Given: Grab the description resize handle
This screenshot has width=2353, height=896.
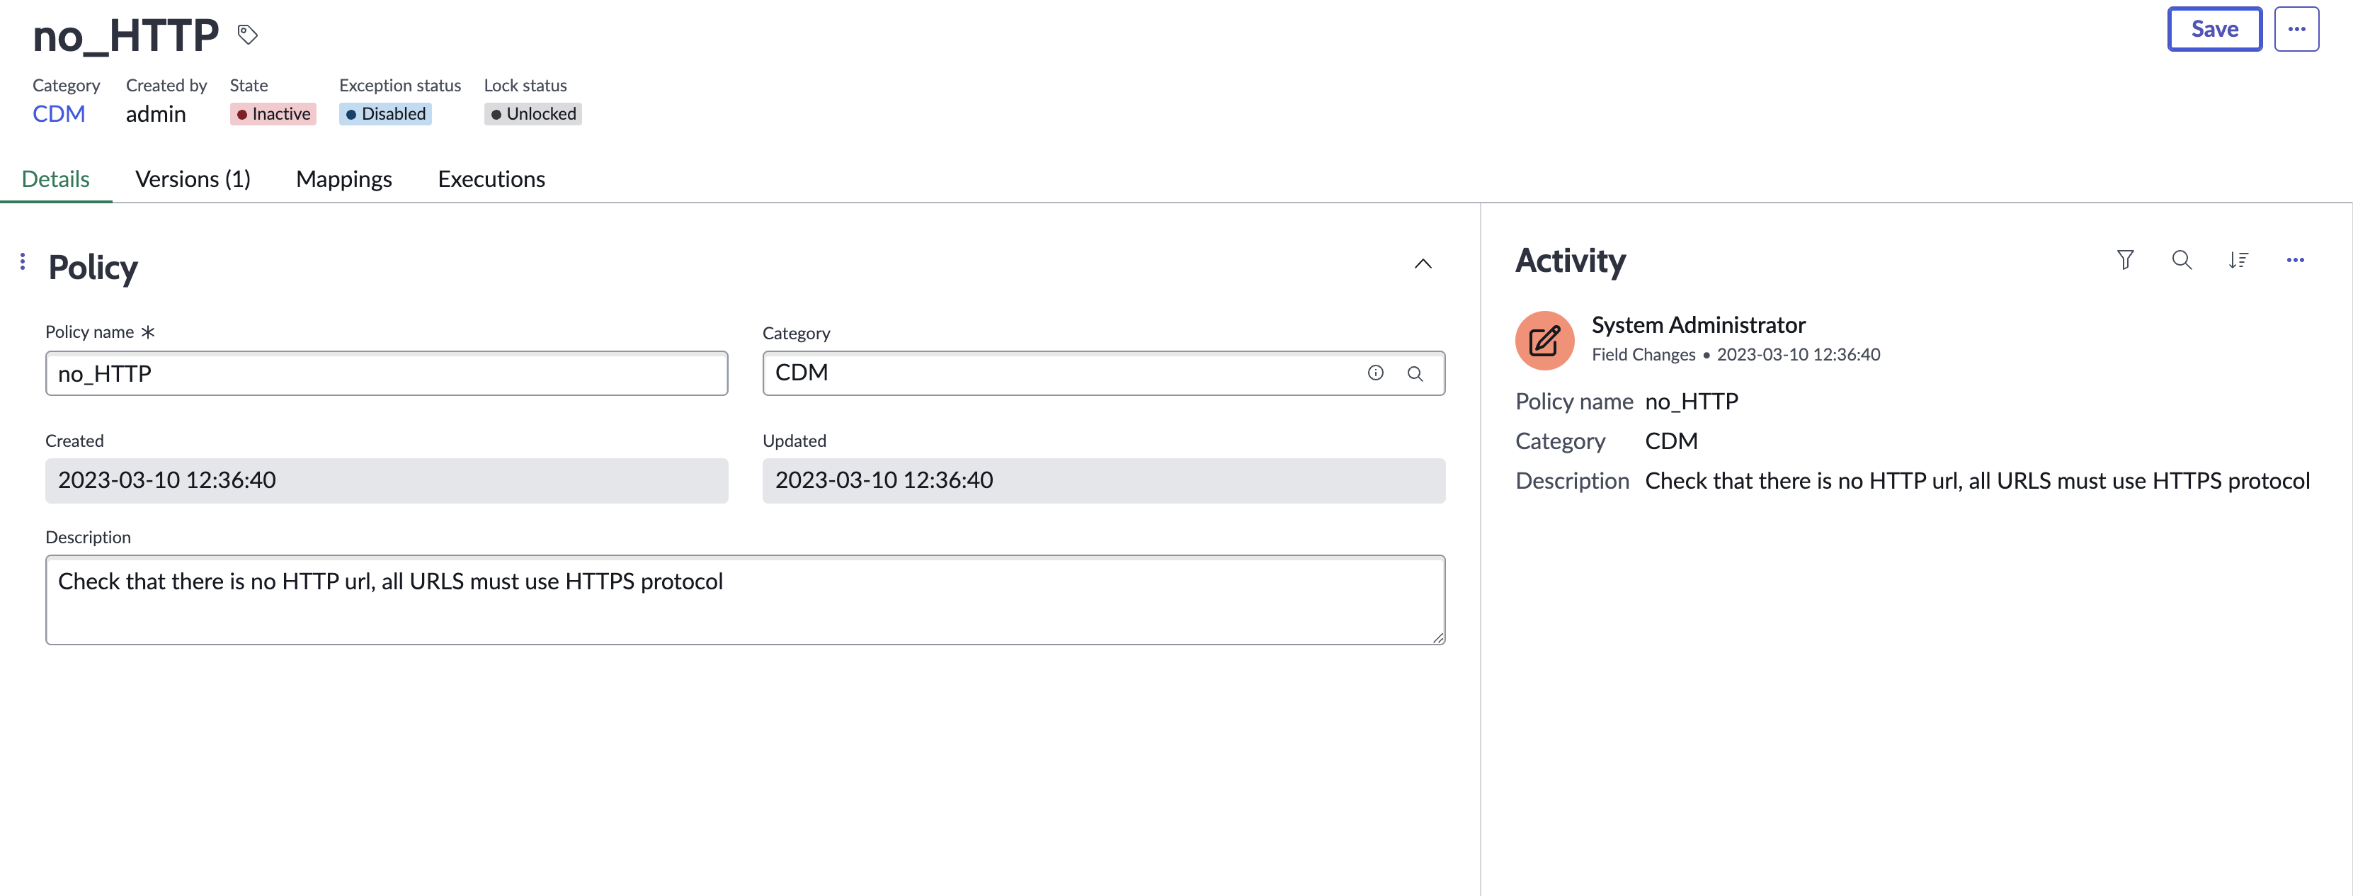Looking at the screenshot, I should (x=1439, y=637).
